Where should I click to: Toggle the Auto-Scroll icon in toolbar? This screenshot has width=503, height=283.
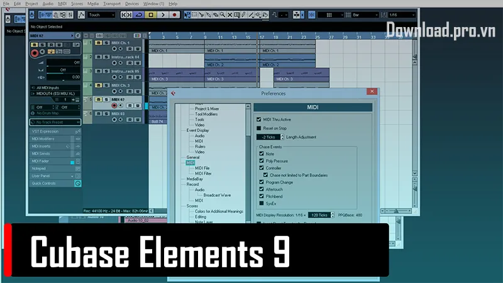pos(296,14)
